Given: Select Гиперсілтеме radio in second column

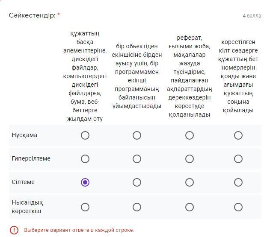Looking at the screenshot, I should pos(136,159).
